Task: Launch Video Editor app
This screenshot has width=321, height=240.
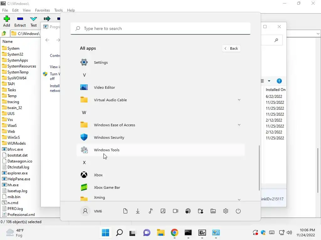Action: pyautogui.click(x=160, y=87)
